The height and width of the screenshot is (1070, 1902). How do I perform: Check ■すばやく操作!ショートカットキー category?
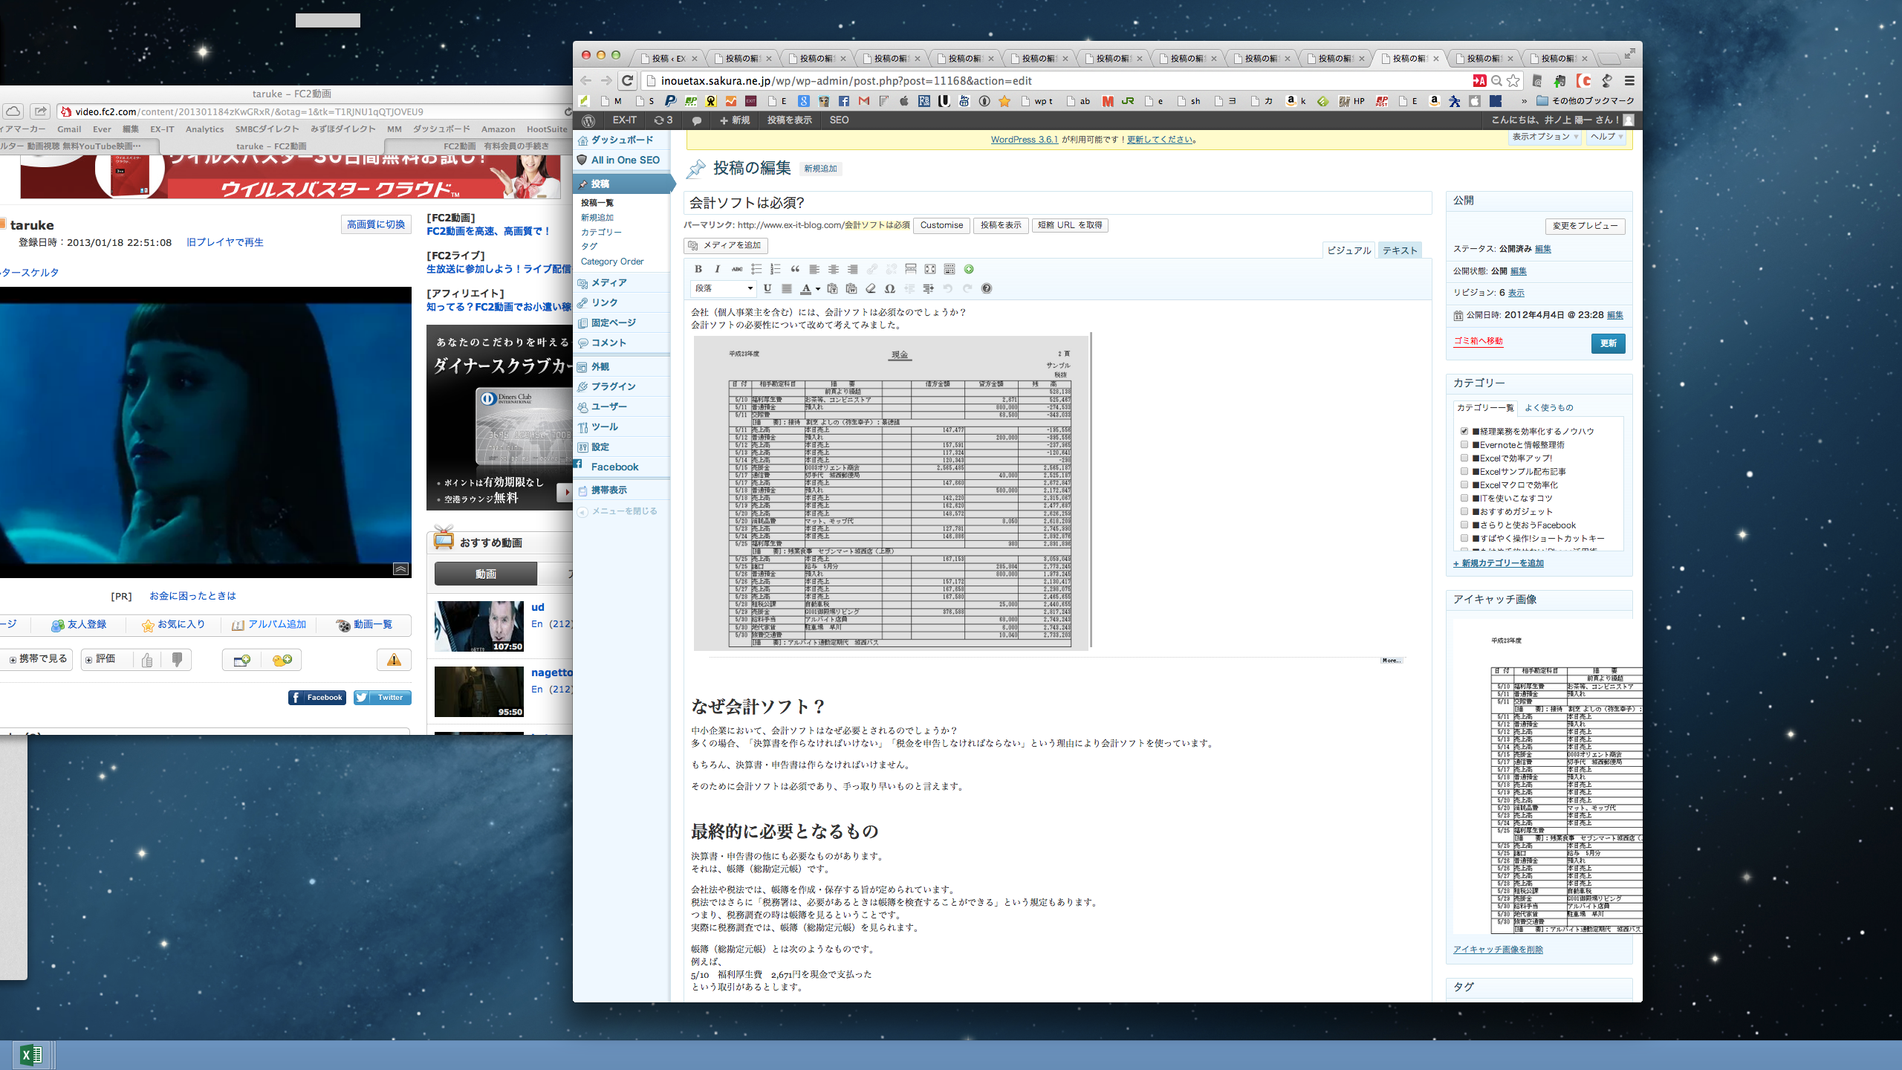[x=1464, y=538]
